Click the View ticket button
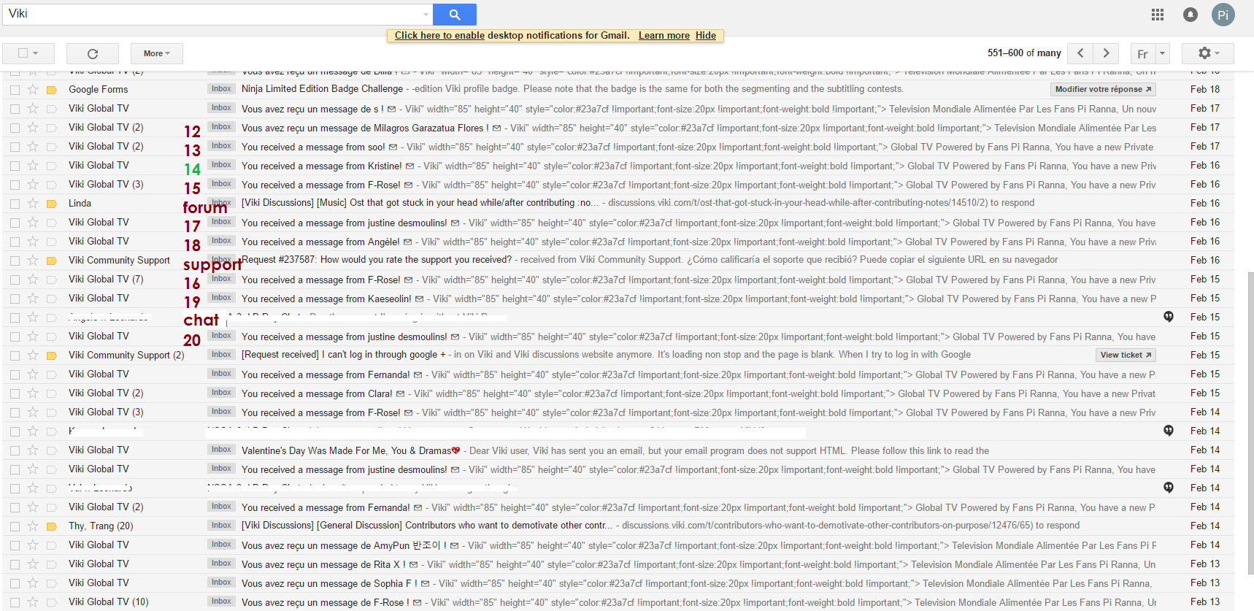The height and width of the screenshot is (611, 1254). [x=1126, y=355]
